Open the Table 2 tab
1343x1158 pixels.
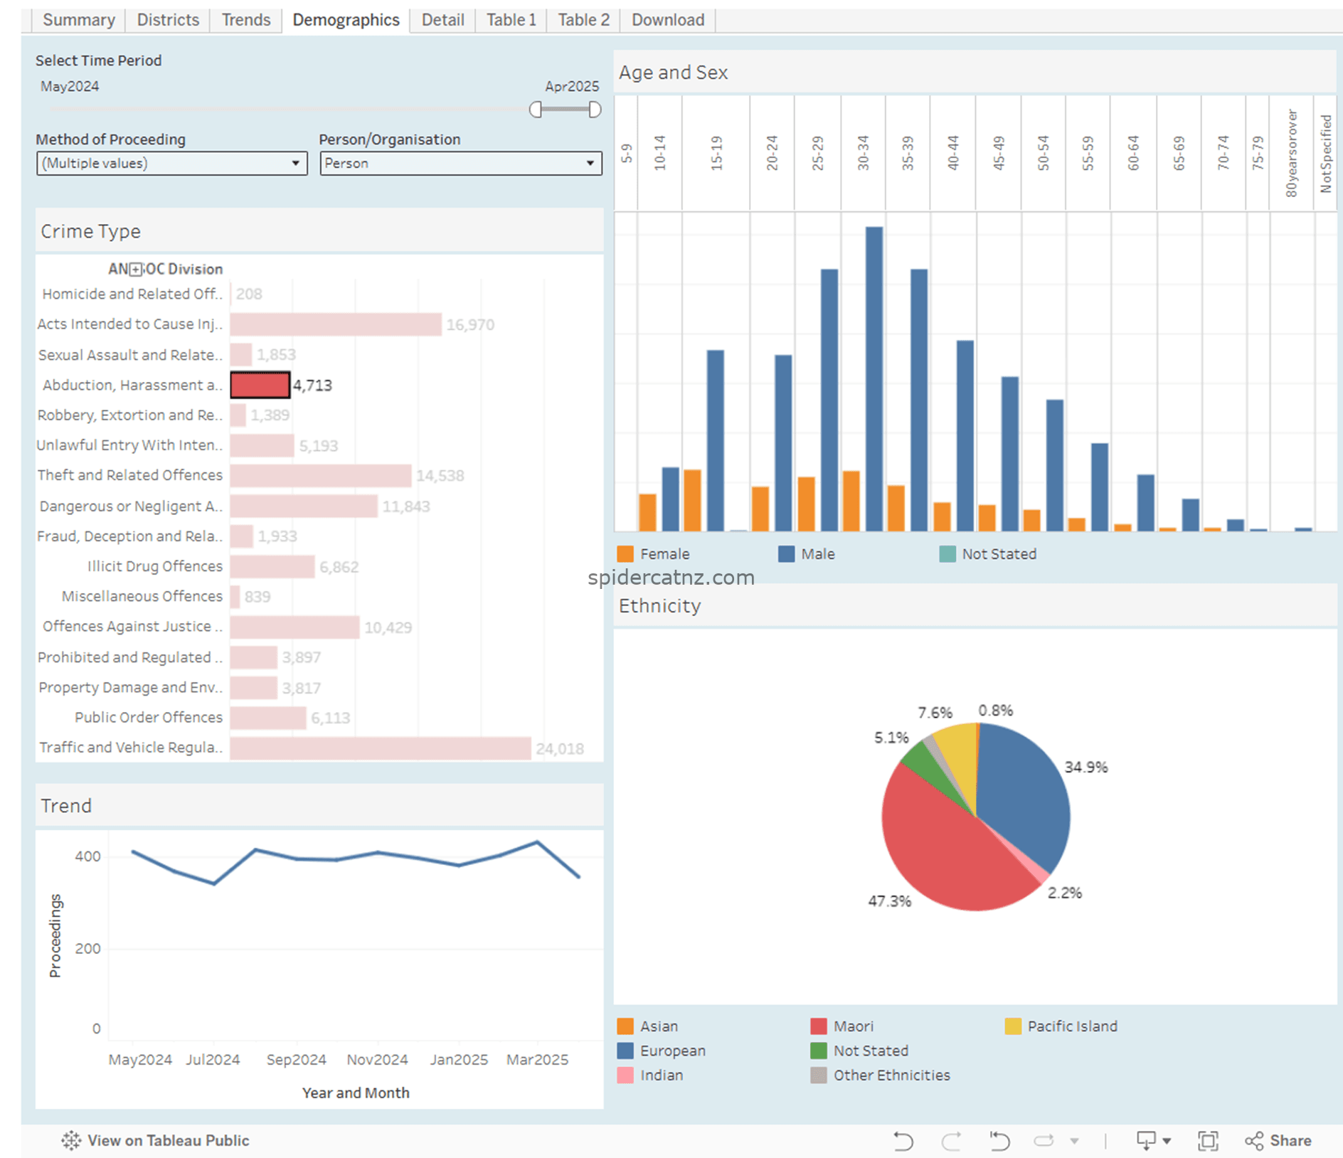click(583, 20)
